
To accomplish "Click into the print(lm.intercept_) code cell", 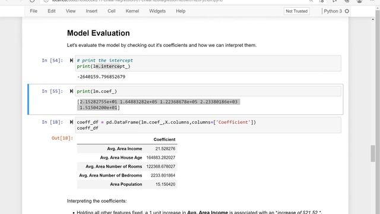I will pos(208,64).
